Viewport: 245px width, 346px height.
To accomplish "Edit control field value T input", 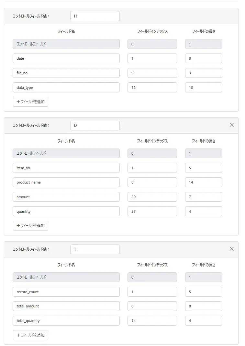I will (95, 249).
